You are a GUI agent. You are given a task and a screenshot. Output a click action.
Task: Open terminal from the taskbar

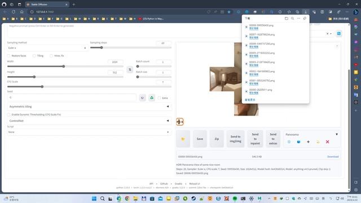pos(243,198)
